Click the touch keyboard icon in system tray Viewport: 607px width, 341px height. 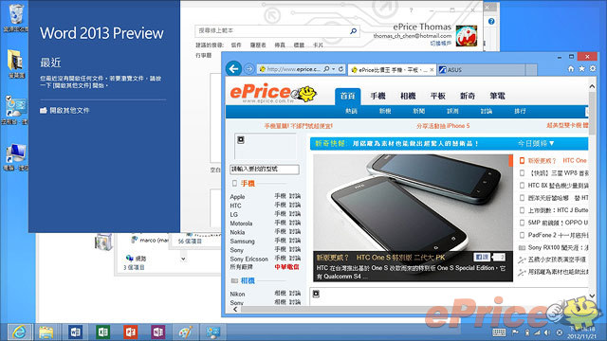pyautogui.click(x=499, y=332)
